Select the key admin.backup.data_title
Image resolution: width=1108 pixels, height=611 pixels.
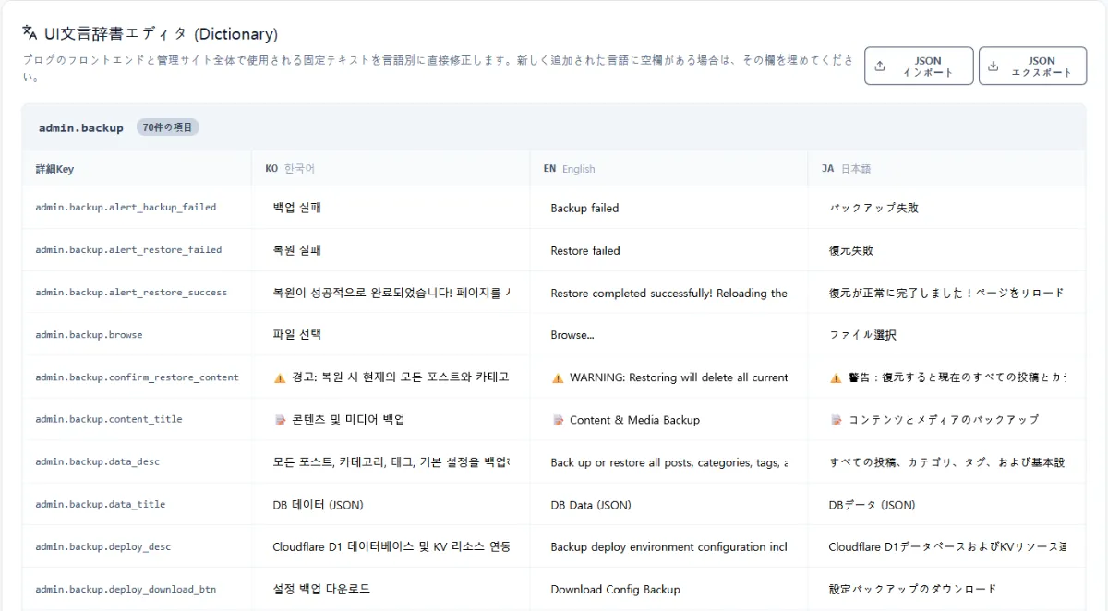tap(100, 505)
